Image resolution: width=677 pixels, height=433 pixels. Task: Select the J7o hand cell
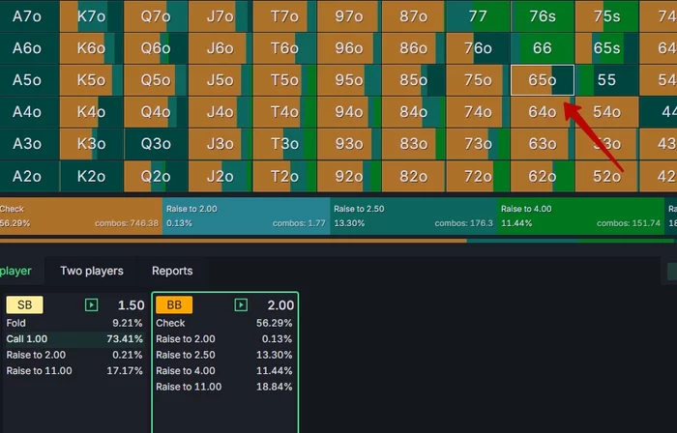click(x=220, y=16)
